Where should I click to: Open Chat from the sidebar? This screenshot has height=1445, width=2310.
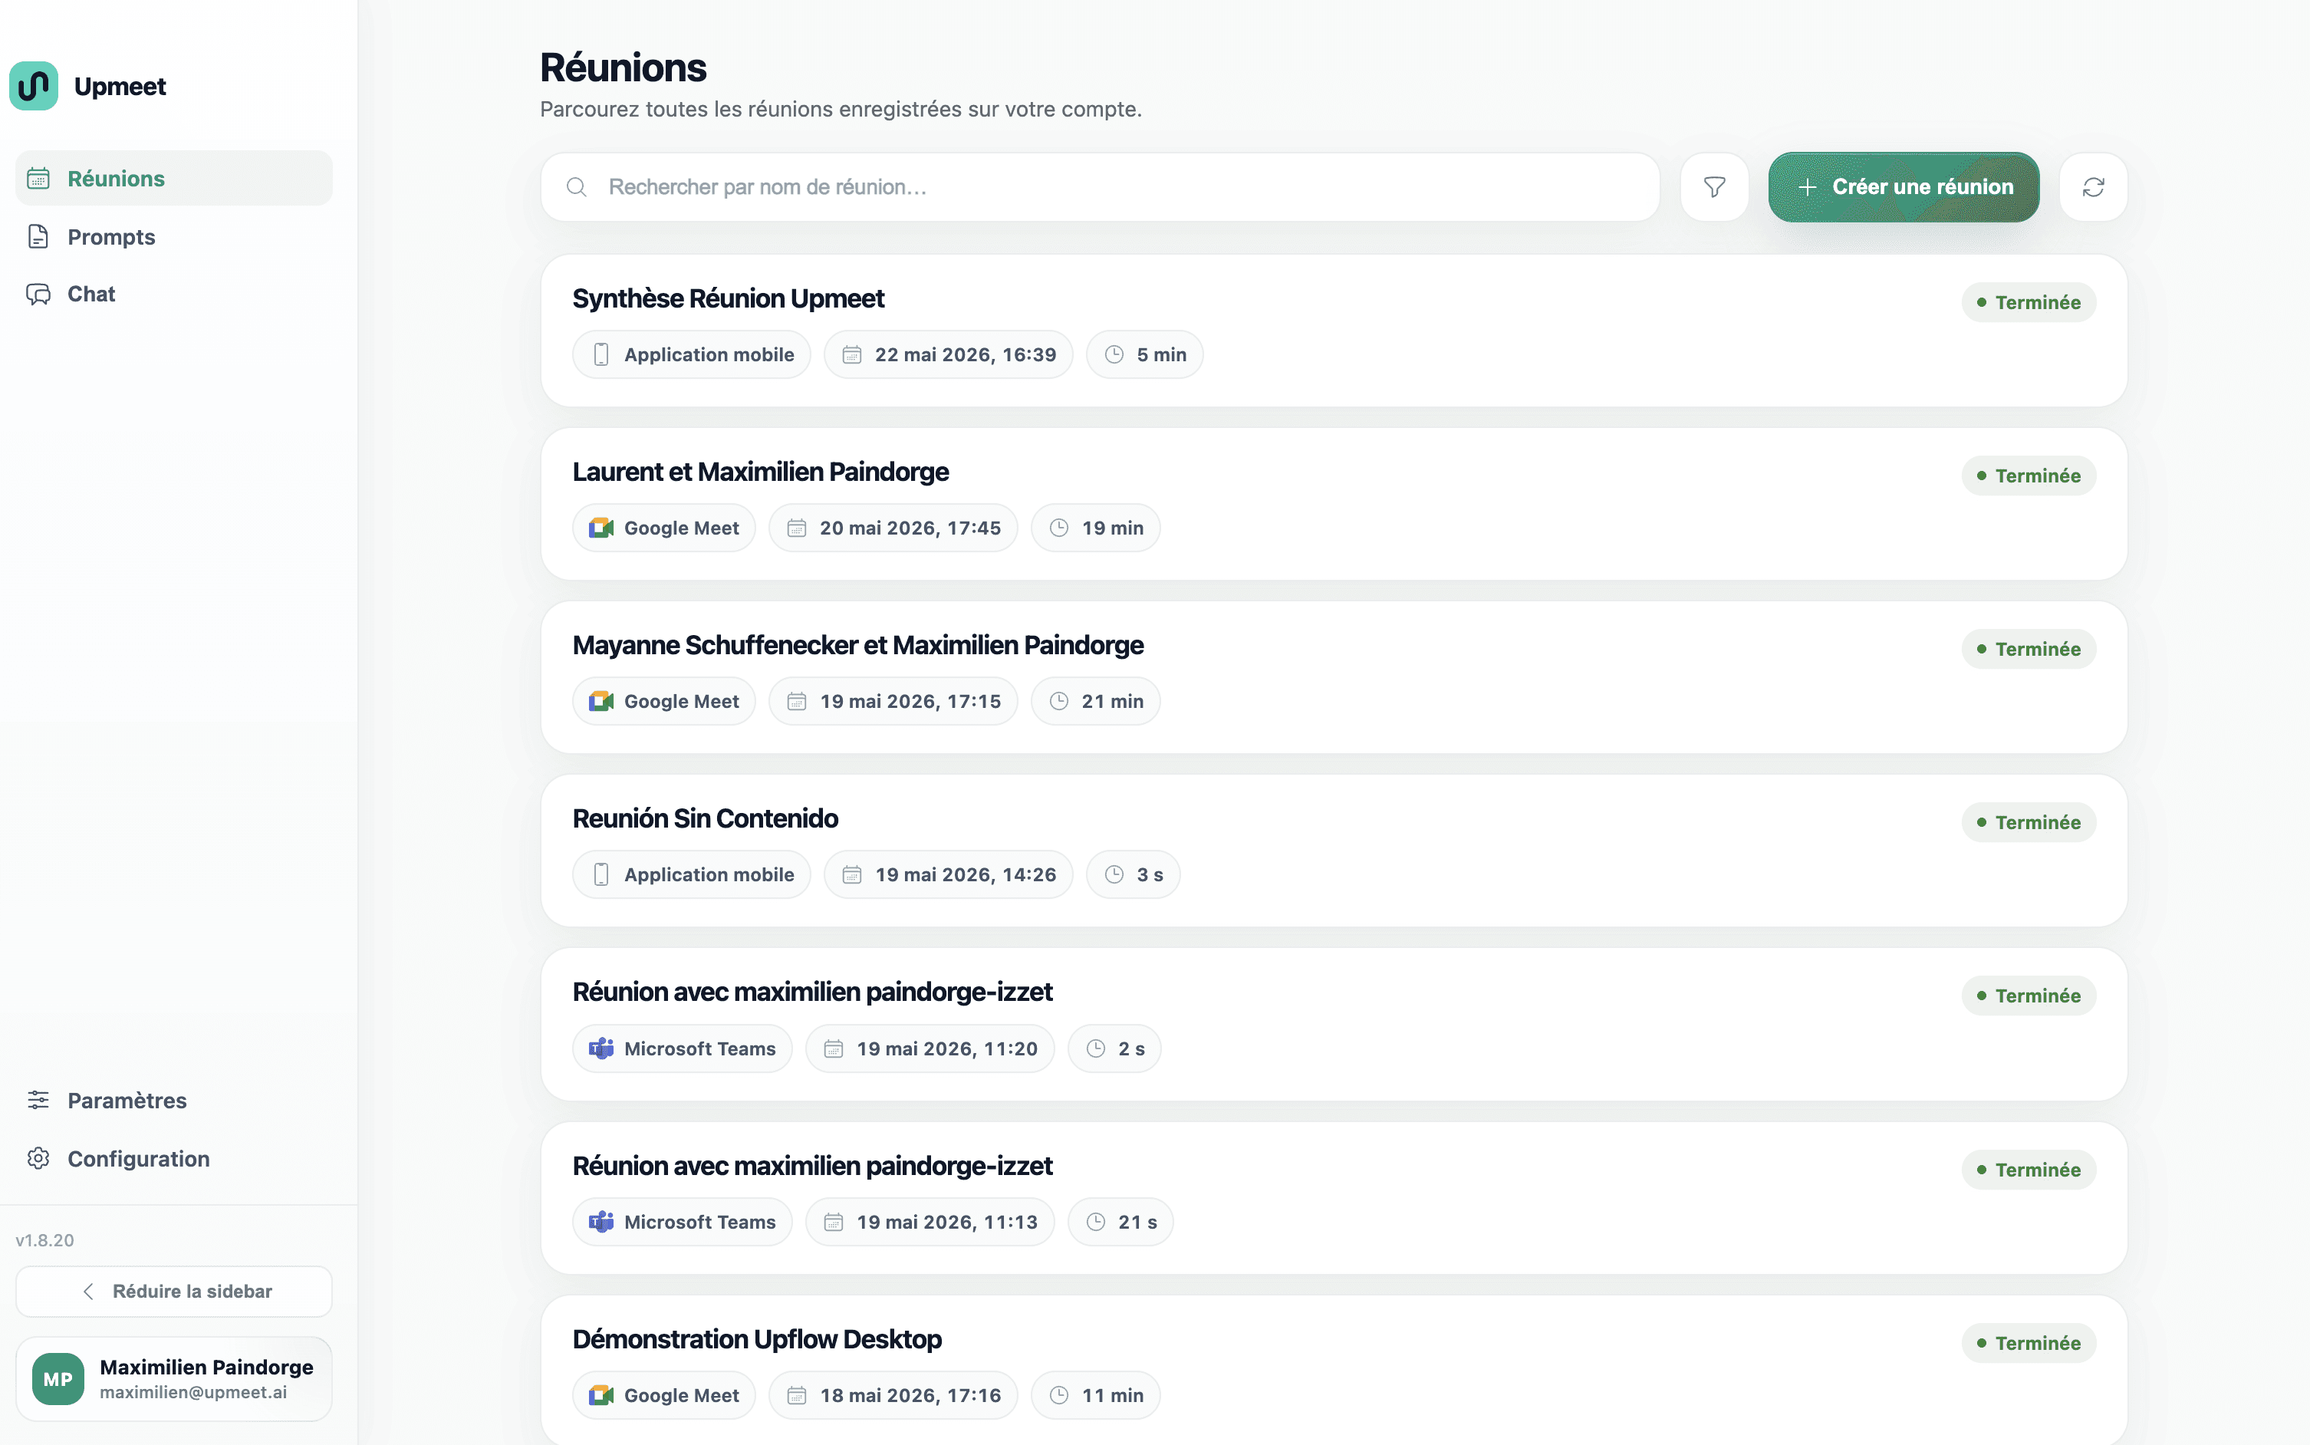pyautogui.click(x=174, y=295)
